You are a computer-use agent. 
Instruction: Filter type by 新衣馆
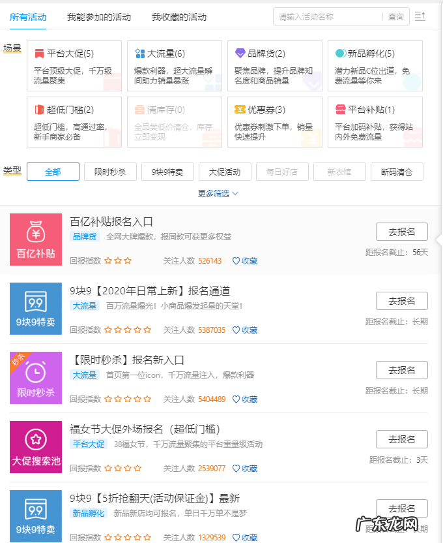click(x=339, y=172)
